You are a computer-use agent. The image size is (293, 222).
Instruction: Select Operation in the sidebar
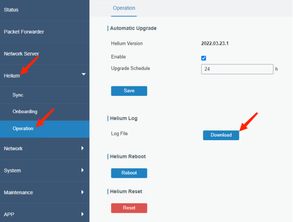click(45, 129)
